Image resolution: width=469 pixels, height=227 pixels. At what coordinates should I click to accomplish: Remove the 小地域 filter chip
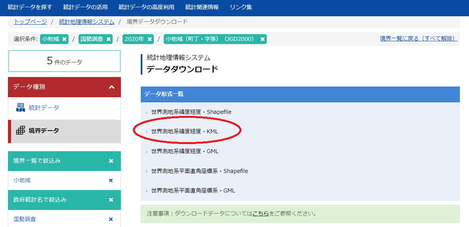(x=64, y=39)
